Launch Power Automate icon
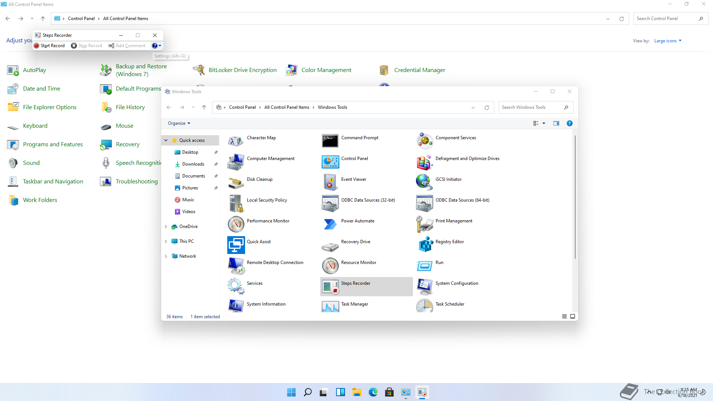The width and height of the screenshot is (713, 401). (x=330, y=224)
